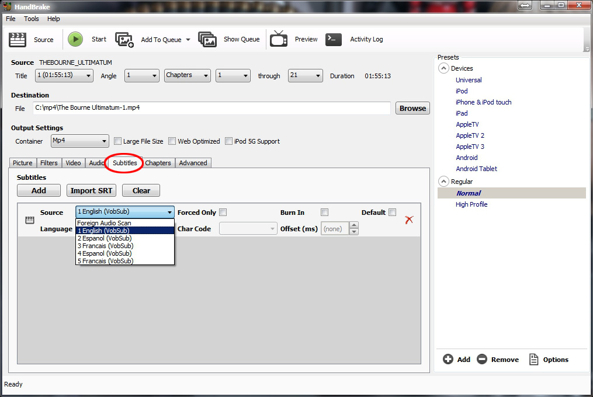Open the start chapter dropdown
The height and width of the screenshot is (397, 593).
tap(233, 75)
